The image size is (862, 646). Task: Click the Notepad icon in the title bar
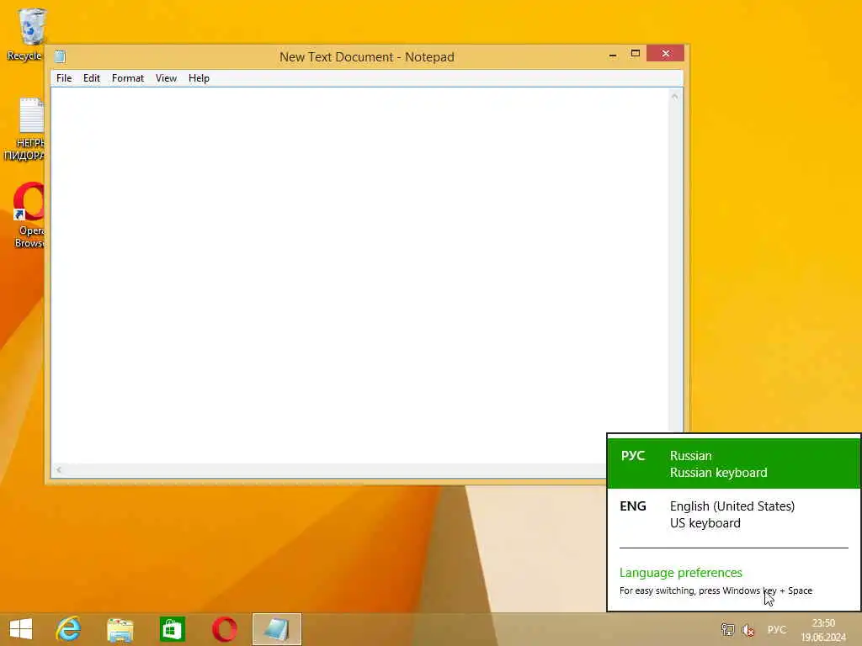click(60, 56)
